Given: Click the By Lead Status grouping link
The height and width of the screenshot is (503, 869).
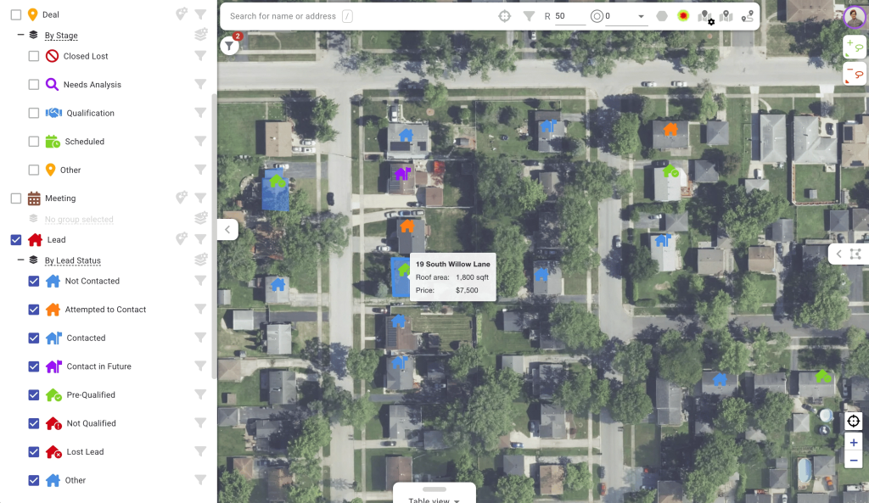Looking at the screenshot, I should (x=72, y=260).
